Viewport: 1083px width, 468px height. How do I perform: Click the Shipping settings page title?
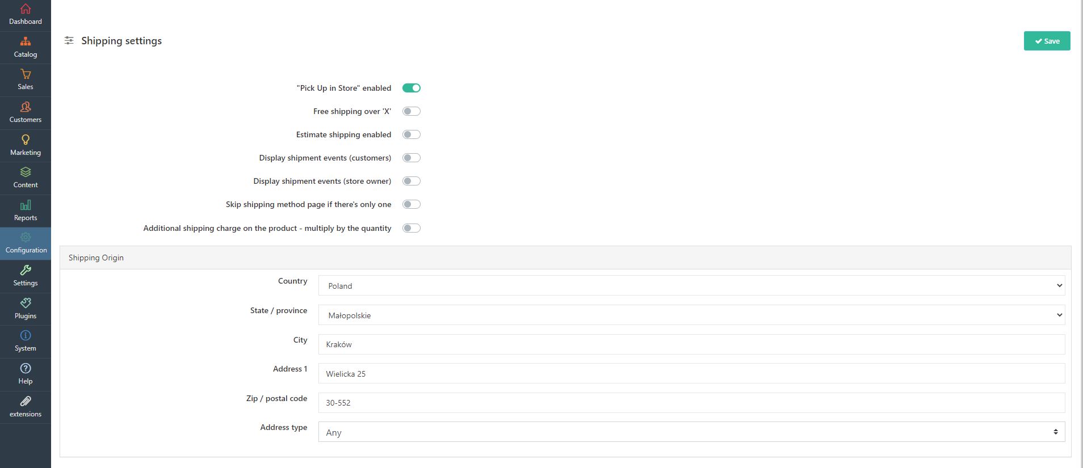click(x=121, y=41)
